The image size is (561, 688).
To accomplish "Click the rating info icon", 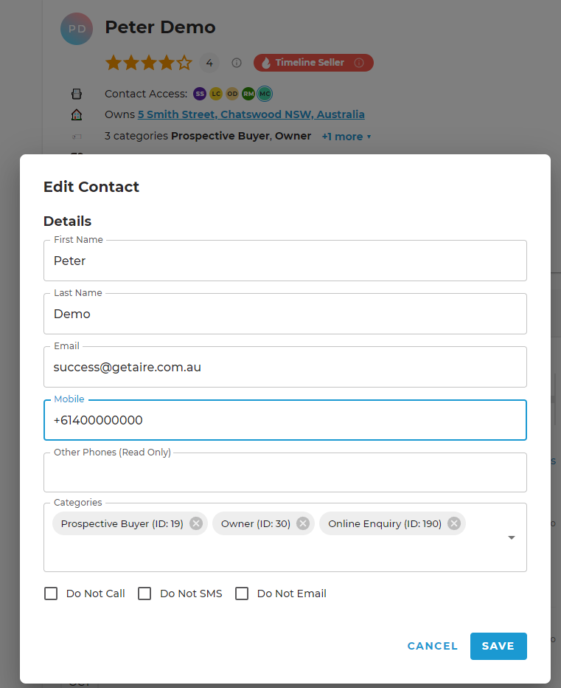I will (x=237, y=63).
